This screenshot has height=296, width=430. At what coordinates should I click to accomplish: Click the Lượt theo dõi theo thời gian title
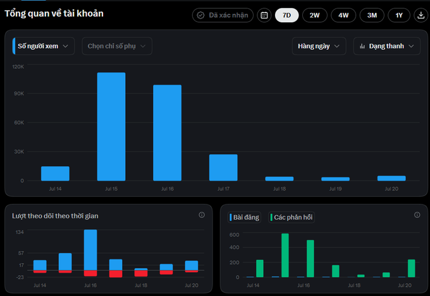[x=55, y=216]
